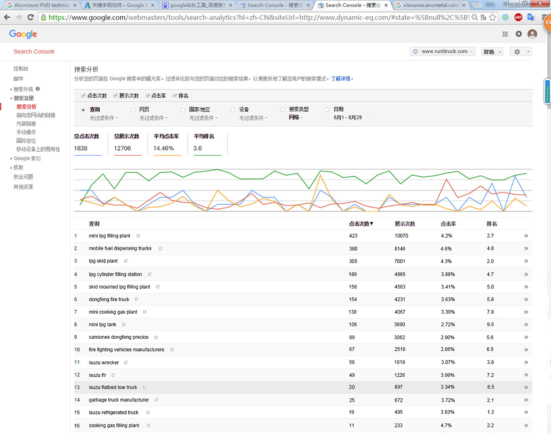Viewport: 551px width, 434px height.
Task: Open the Google Translate extension icon
Action: coord(531,17)
